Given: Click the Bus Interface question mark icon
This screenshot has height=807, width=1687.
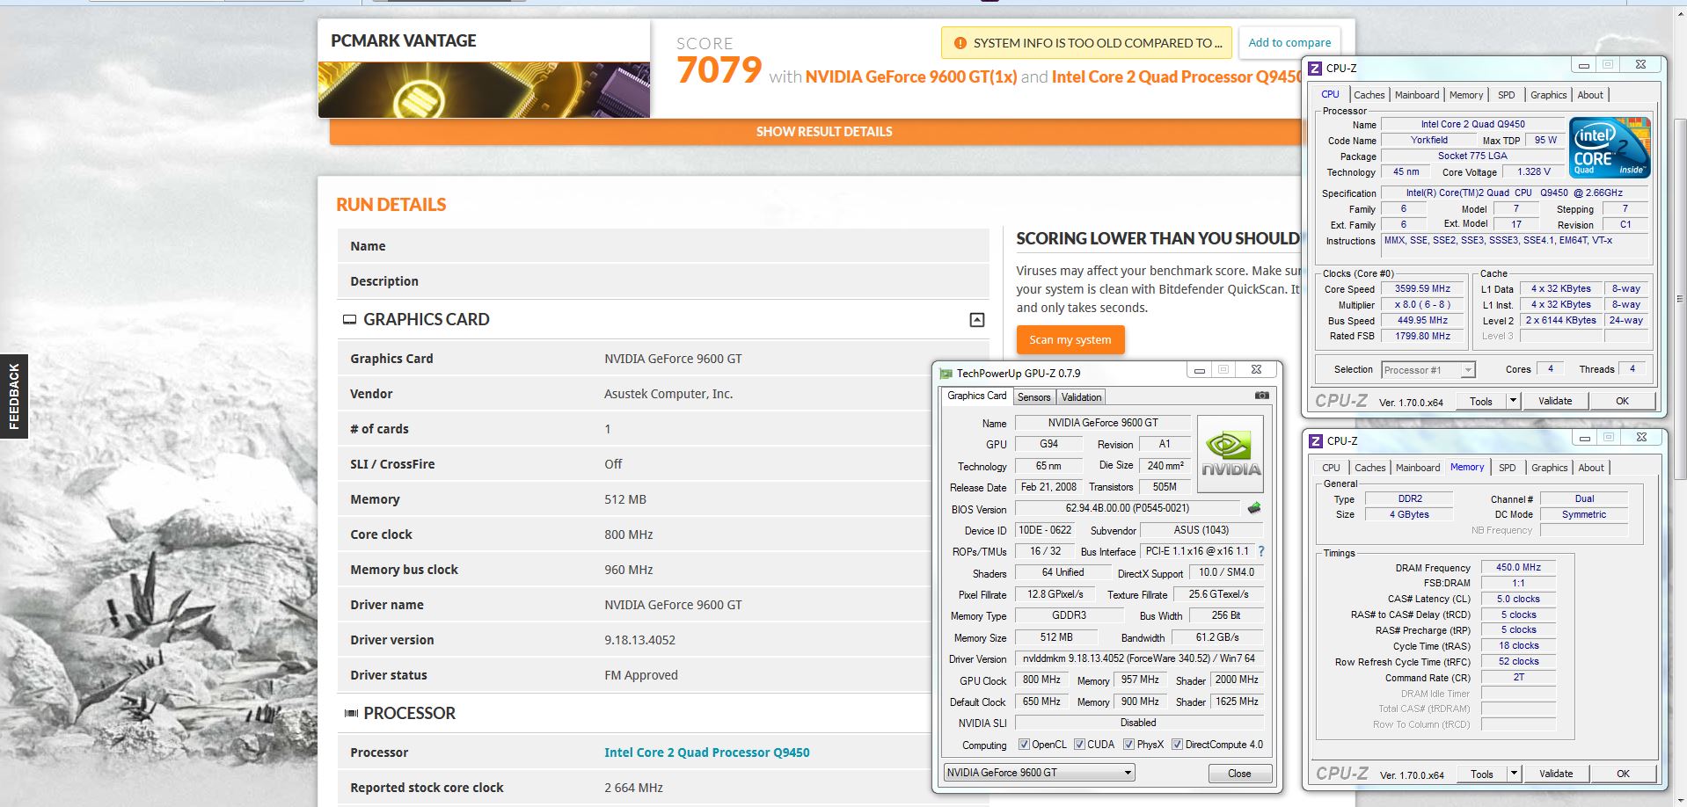Looking at the screenshot, I should click(1261, 551).
